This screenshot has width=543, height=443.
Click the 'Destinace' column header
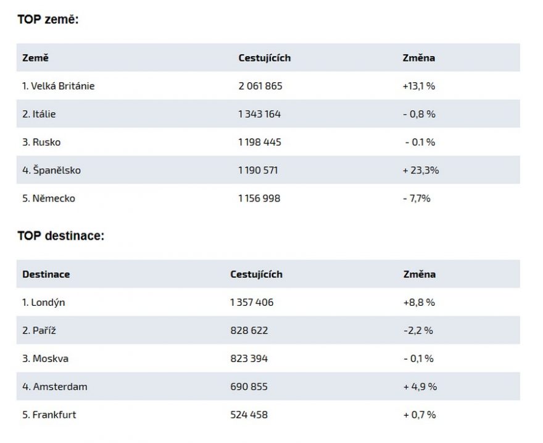[x=46, y=274]
